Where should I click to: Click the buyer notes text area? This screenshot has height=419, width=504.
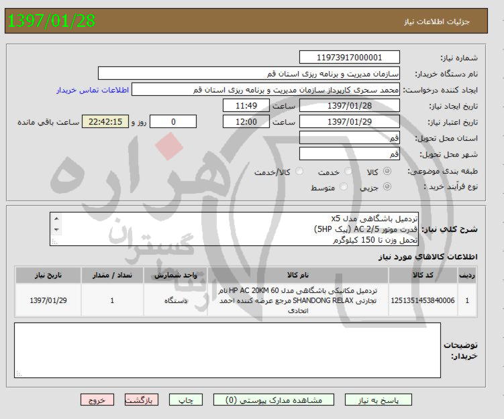(228, 351)
